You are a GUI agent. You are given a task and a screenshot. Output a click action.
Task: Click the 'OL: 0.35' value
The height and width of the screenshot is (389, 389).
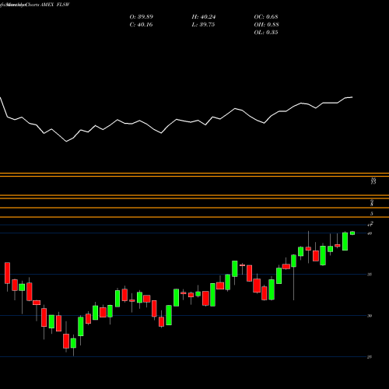tap(266, 33)
